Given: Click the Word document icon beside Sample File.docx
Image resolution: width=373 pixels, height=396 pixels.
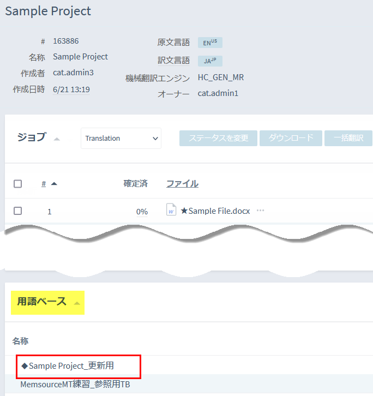Looking at the screenshot, I should 171,211.
